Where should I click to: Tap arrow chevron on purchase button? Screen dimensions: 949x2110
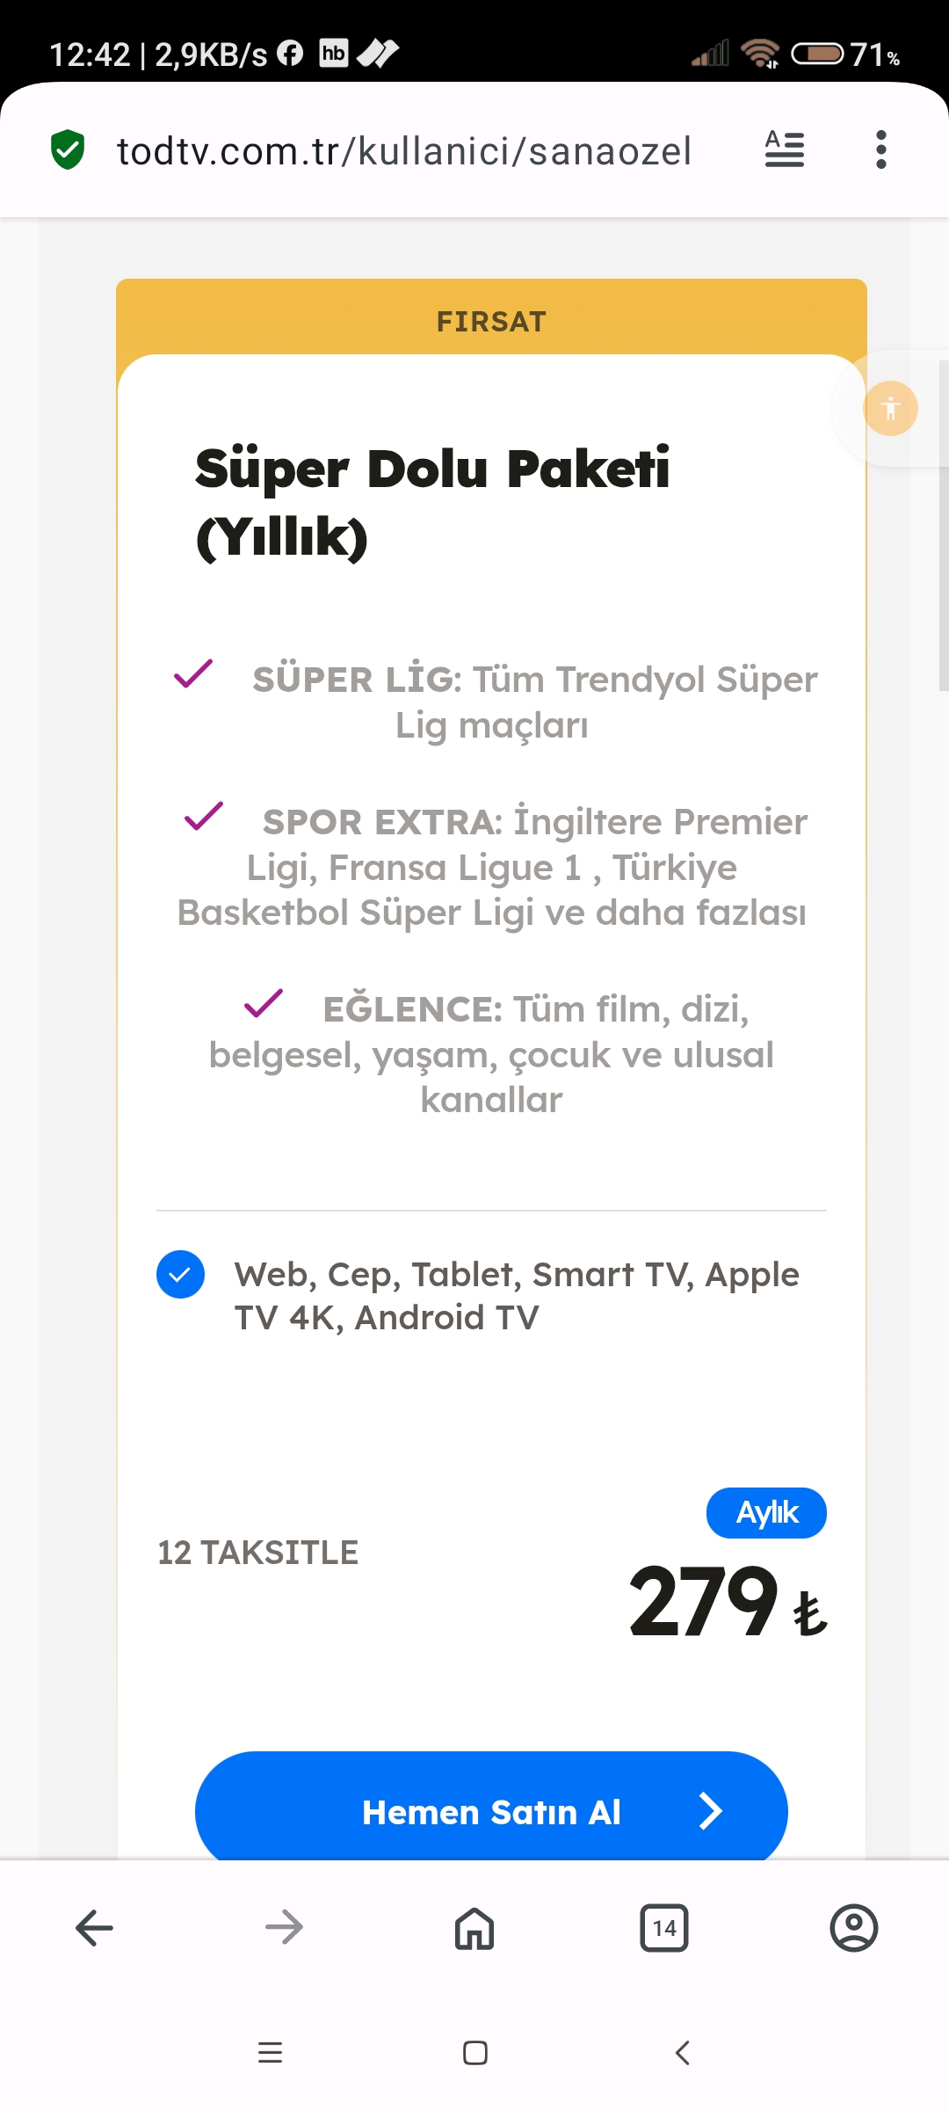point(710,1811)
